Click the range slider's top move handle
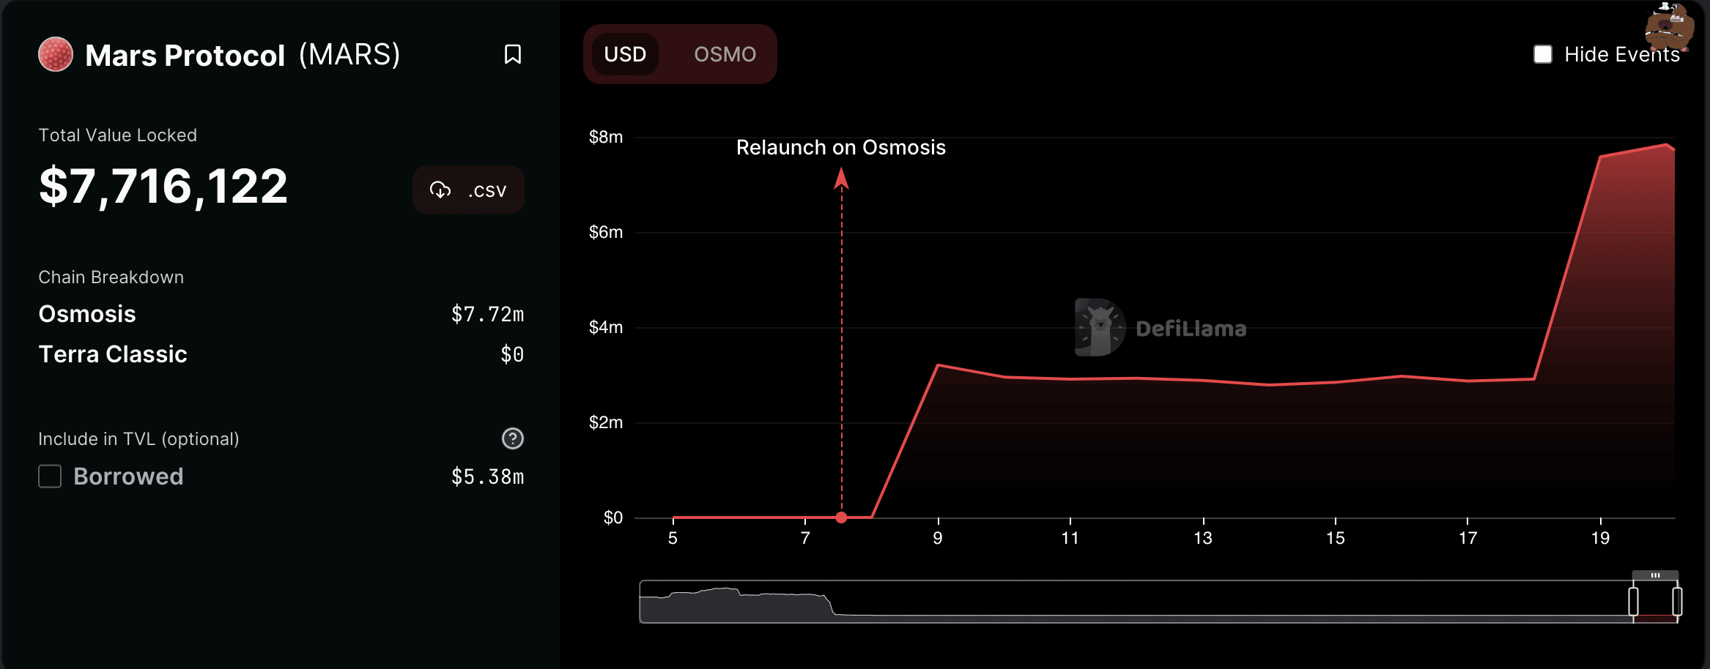Image resolution: width=1710 pixels, height=669 pixels. 1655,575
